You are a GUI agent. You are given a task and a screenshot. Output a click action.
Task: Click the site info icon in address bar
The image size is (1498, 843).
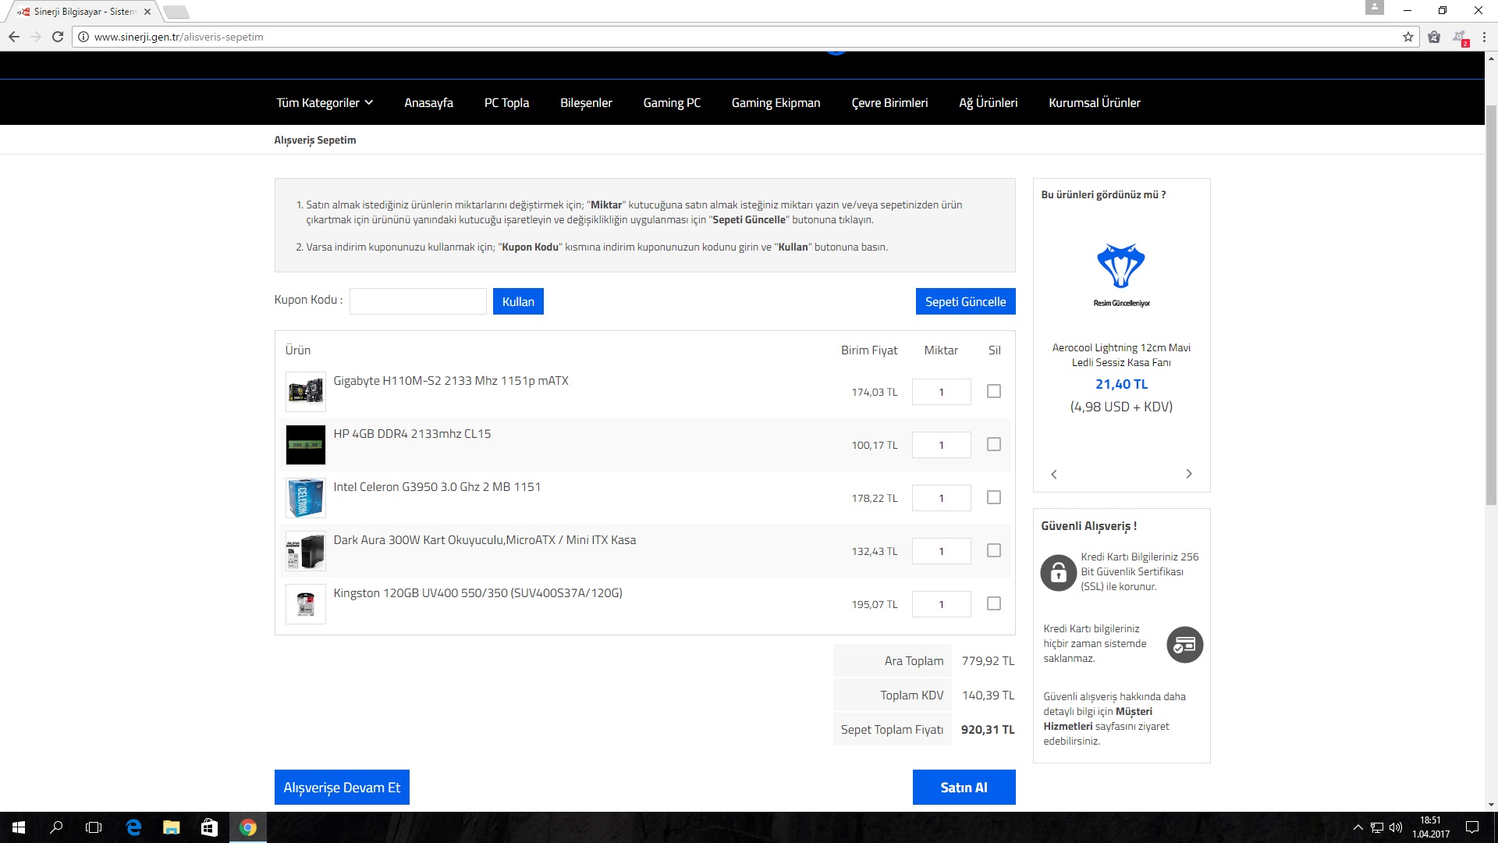83,37
